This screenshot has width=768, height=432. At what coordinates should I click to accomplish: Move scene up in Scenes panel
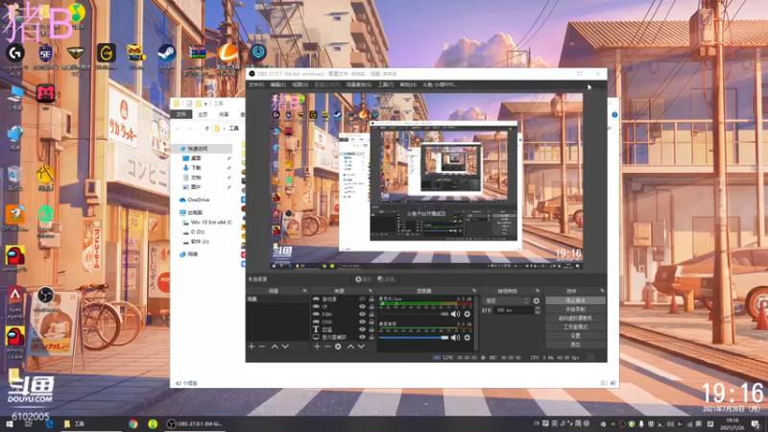point(275,347)
